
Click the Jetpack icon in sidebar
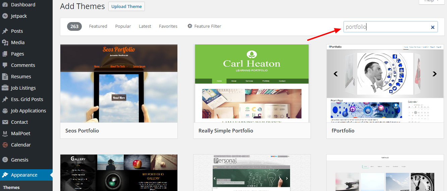tap(5, 16)
